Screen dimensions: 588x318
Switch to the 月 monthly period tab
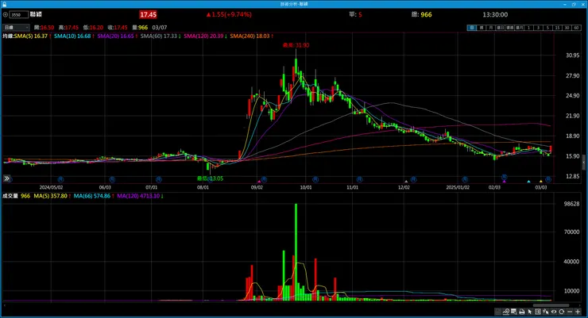coord(491,28)
